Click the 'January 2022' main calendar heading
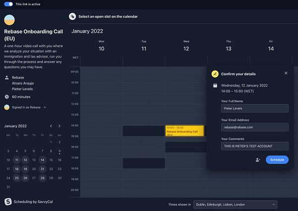The image size is (298, 211). (x=87, y=31)
